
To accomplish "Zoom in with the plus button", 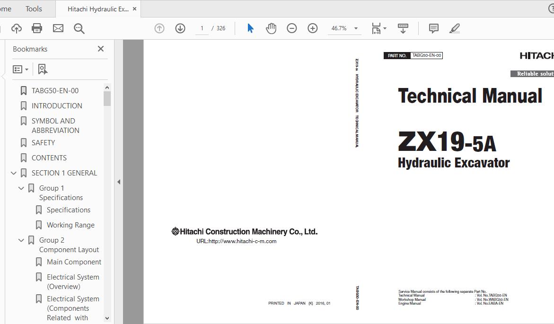I will pyautogui.click(x=313, y=28).
